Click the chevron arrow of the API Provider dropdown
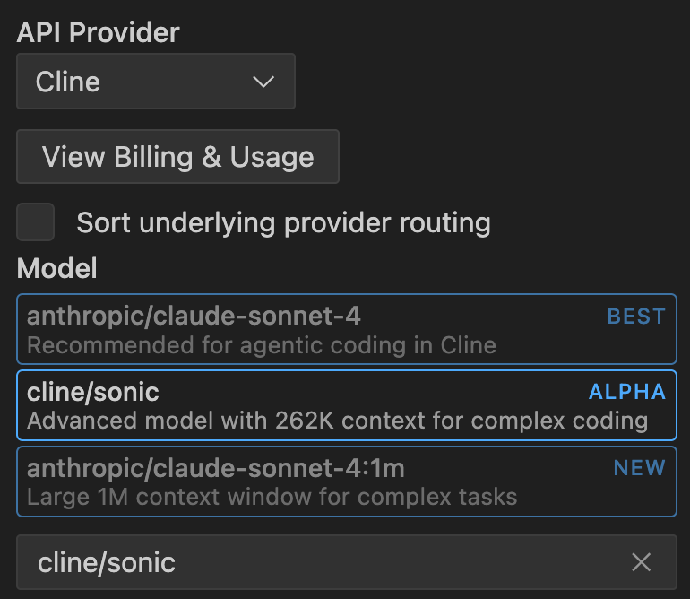Viewport: 690px width, 599px height. pyautogui.click(x=263, y=82)
